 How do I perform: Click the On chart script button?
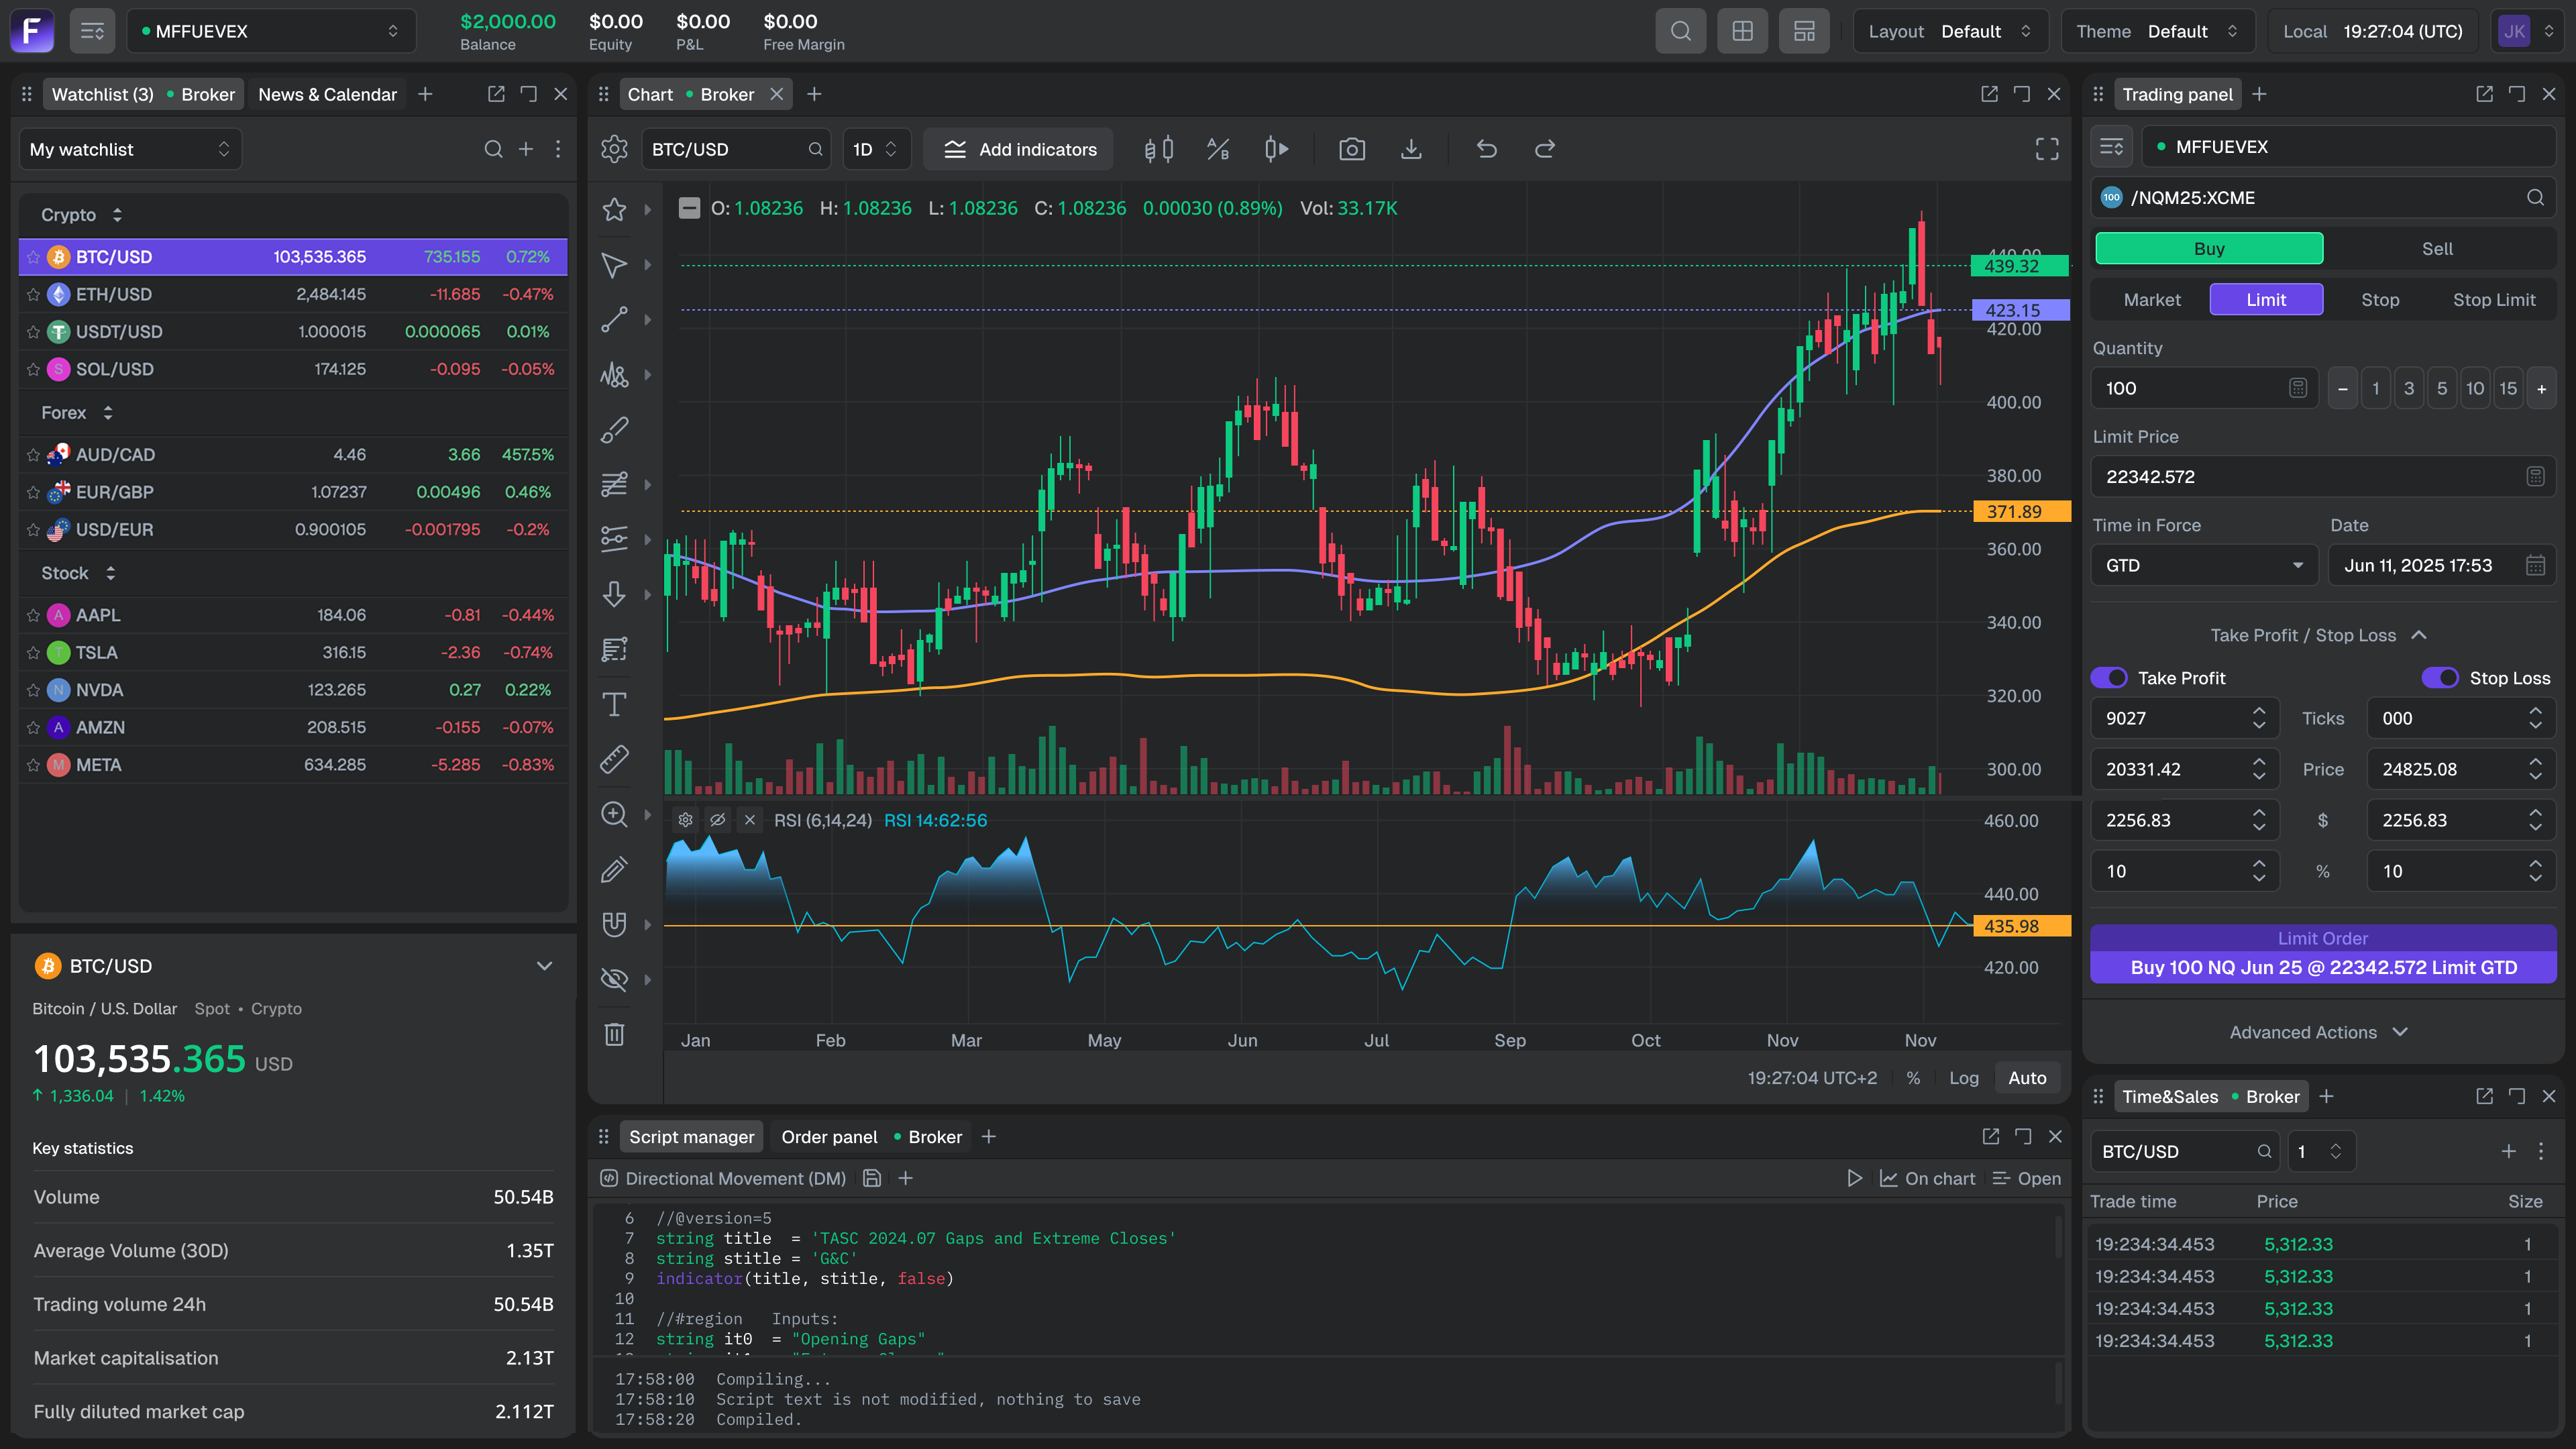tap(1928, 1178)
